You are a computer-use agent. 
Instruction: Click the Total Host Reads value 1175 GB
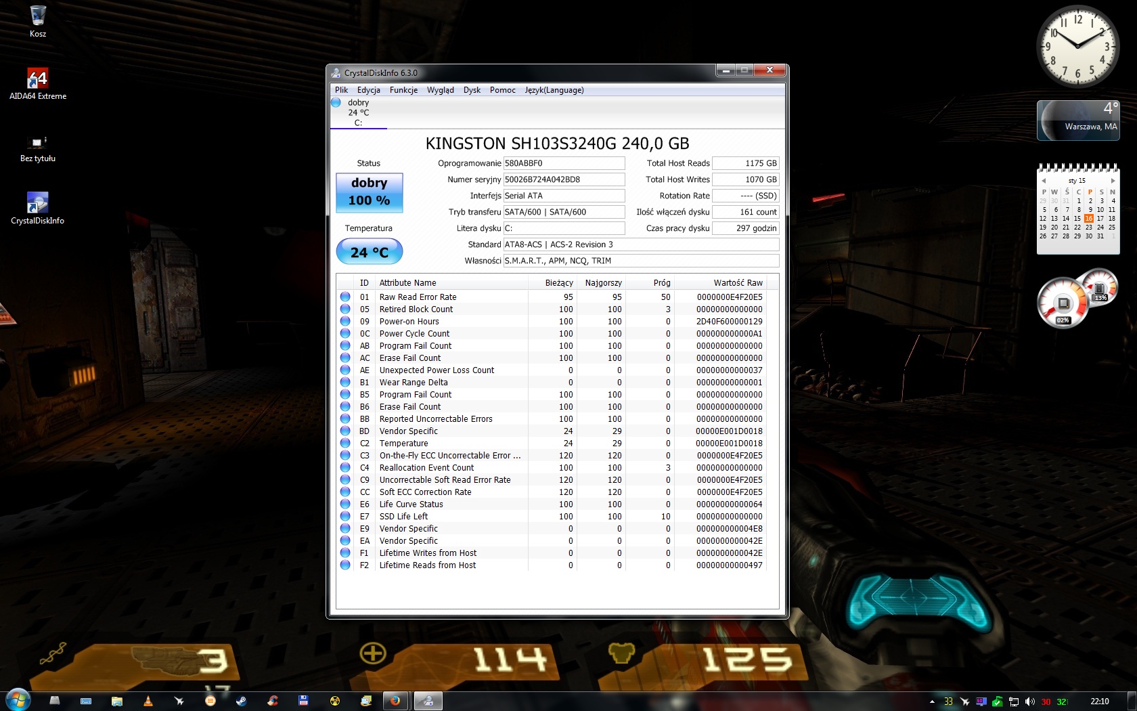(746, 163)
